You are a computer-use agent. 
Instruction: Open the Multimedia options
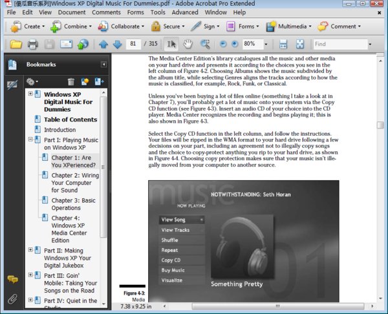[x=288, y=26]
